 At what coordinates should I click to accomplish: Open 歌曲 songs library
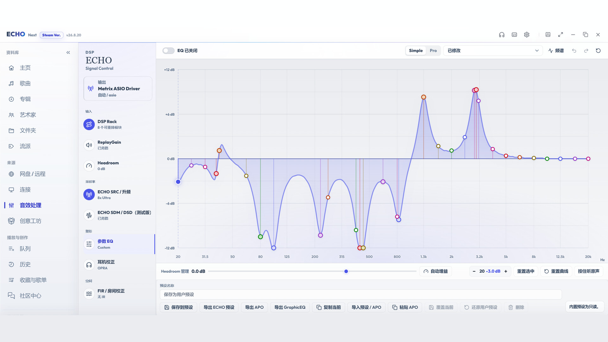[39, 83]
